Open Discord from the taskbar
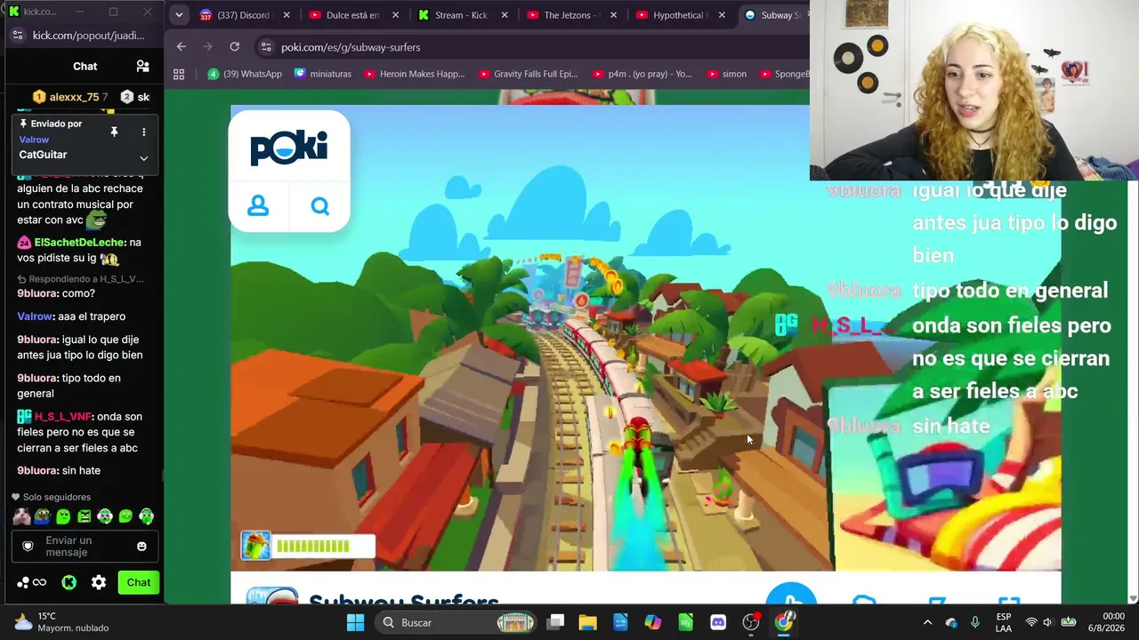 718,622
